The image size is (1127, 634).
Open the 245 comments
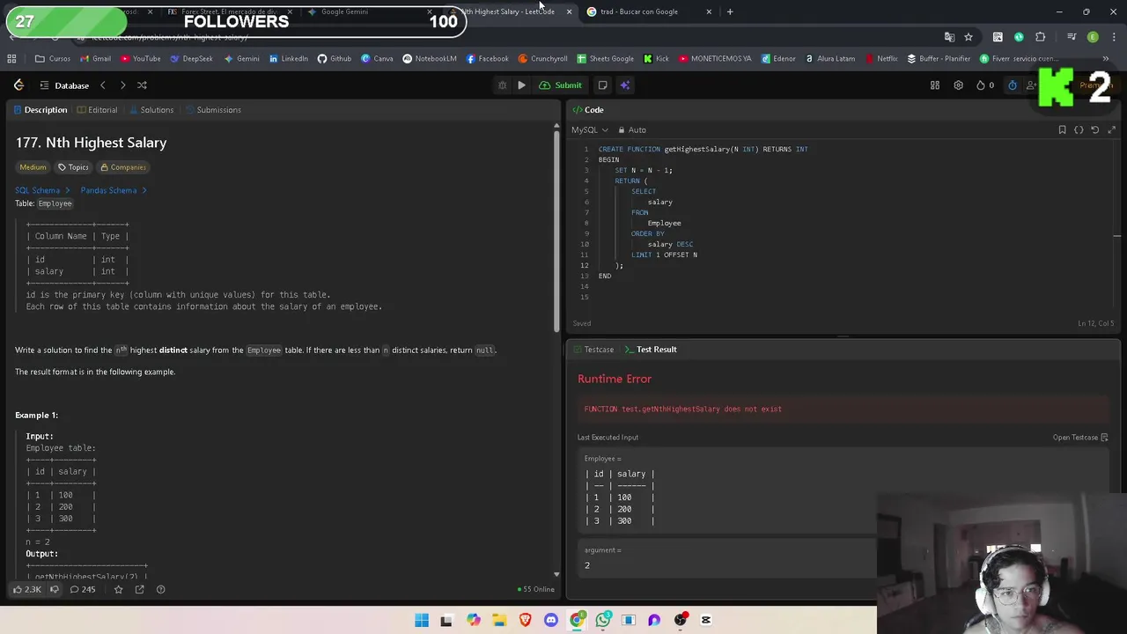[x=83, y=589]
